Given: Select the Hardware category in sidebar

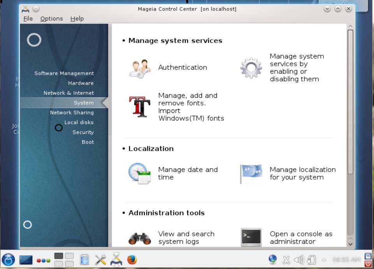Looking at the screenshot, I should click(x=81, y=83).
